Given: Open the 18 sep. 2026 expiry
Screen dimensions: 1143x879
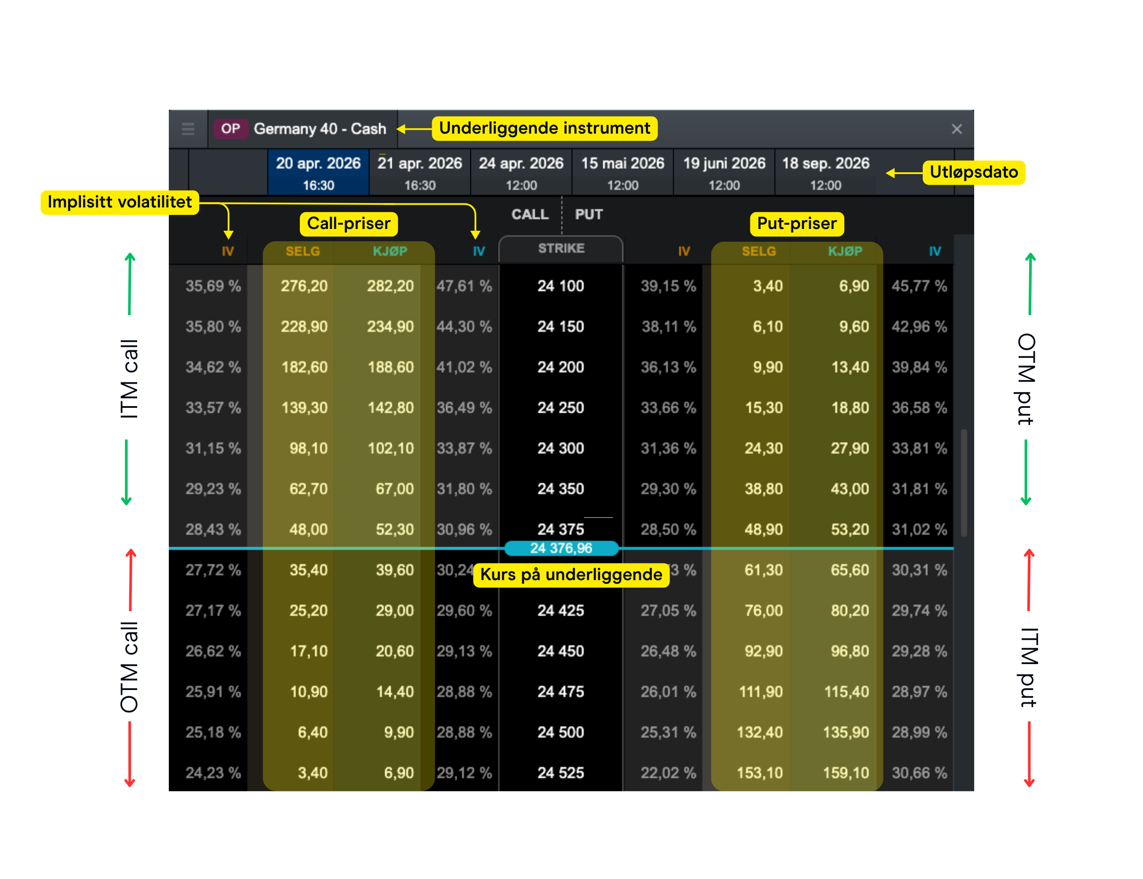Looking at the screenshot, I should 826,173.
